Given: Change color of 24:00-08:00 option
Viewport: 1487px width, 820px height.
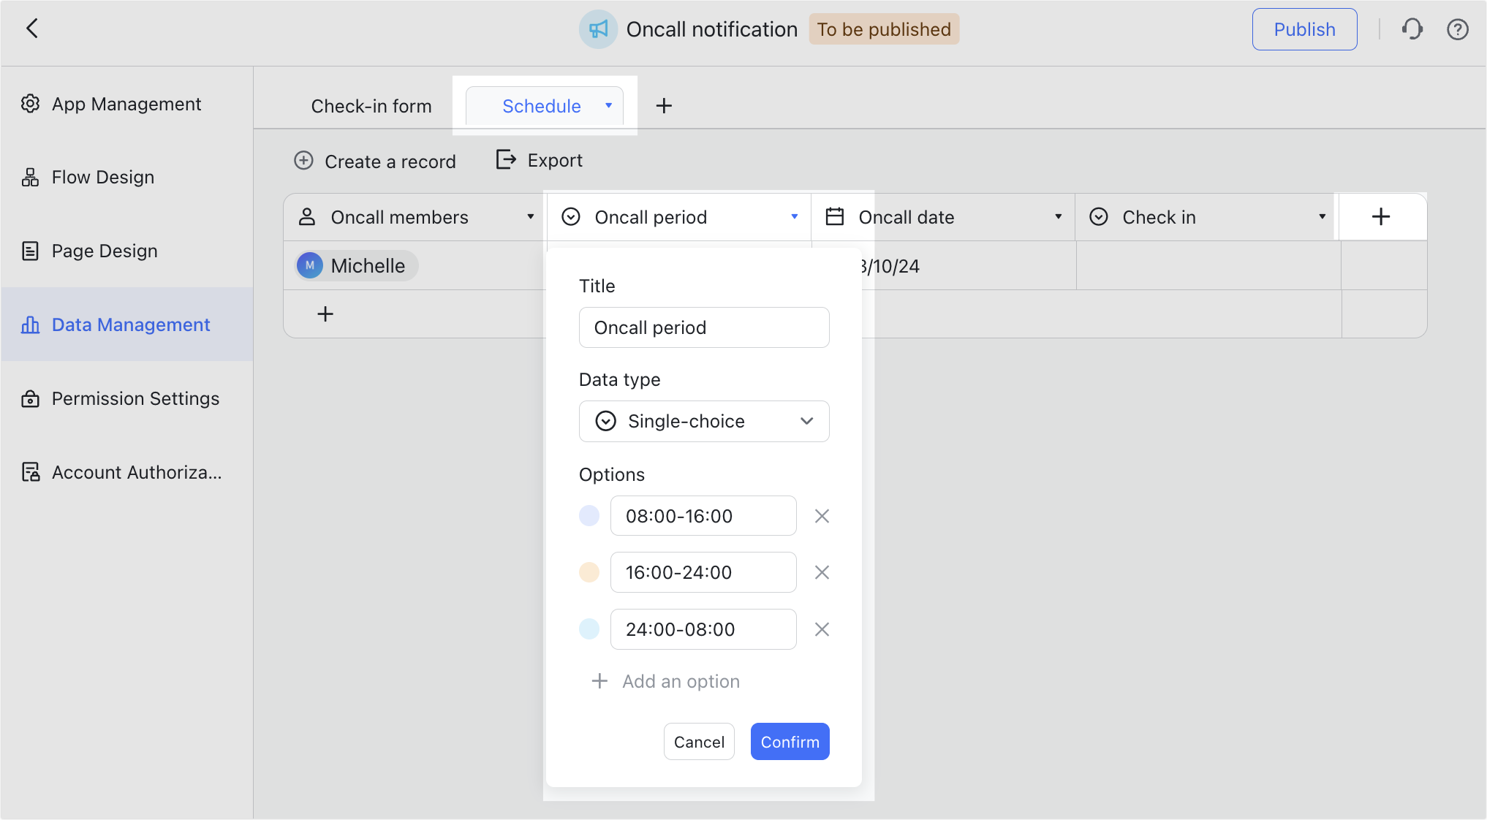Looking at the screenshot, I should [589, 629].
